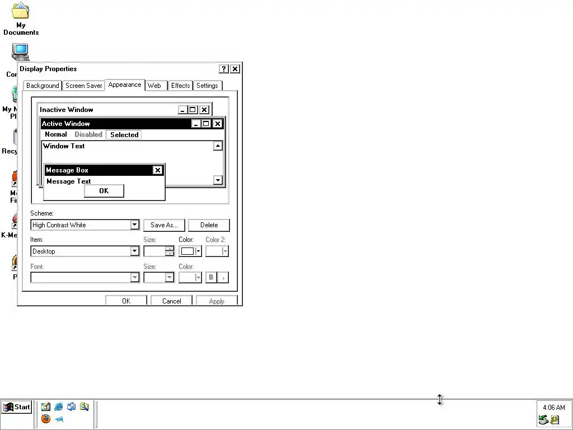Image resolution: width=573 pixels, height=430 pixels.
Task: Click the Selected menu item in preview
Action: (x=124, y=134)
